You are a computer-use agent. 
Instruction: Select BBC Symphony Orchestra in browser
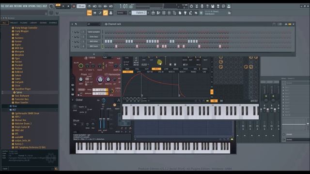(30, 147)
